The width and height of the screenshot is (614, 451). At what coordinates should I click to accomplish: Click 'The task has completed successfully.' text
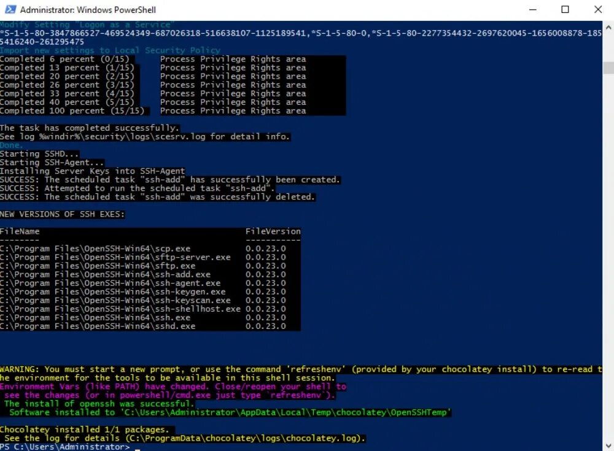90,128
